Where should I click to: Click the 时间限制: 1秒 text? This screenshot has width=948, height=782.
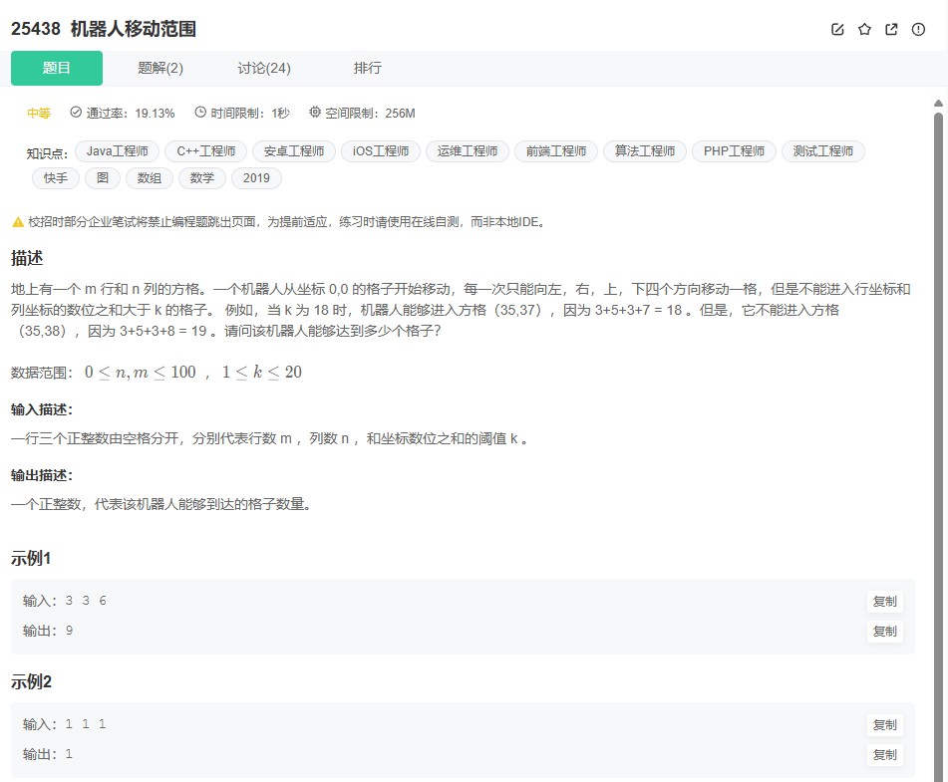(x=250, y=113)
